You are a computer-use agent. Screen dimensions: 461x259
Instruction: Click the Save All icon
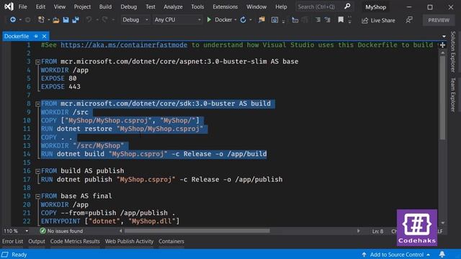(x=76, y=19)
